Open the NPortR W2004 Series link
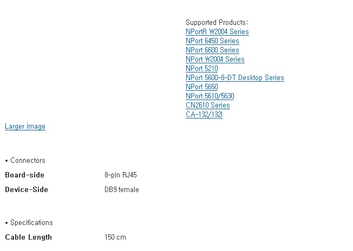Viewport: 353px width, 251px height. [x=217, y=32]
